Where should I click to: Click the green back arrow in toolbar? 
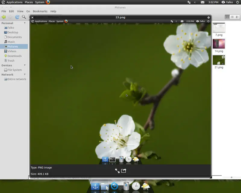click(4, 17)
